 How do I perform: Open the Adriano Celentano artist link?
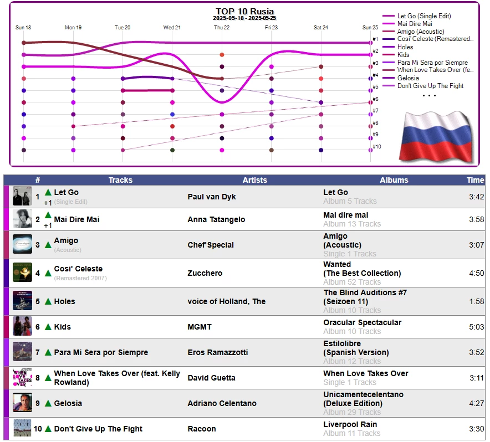tap(222, 403)
